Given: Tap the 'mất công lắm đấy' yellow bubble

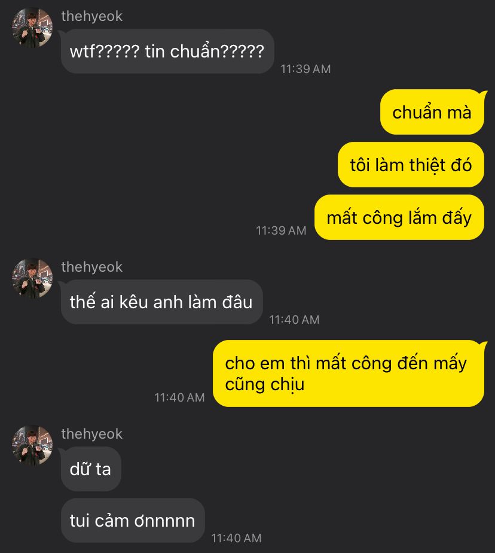Looking at the screenshot, I should [399, 217].
